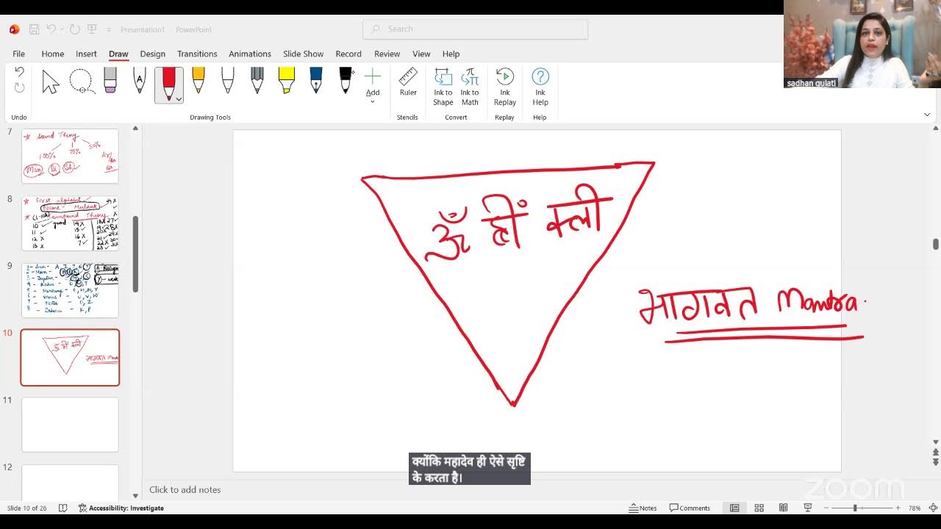The height and width of the screenshot is (529, 941).
Task: Select the gray pencil tool
Action: pos(257,82)
